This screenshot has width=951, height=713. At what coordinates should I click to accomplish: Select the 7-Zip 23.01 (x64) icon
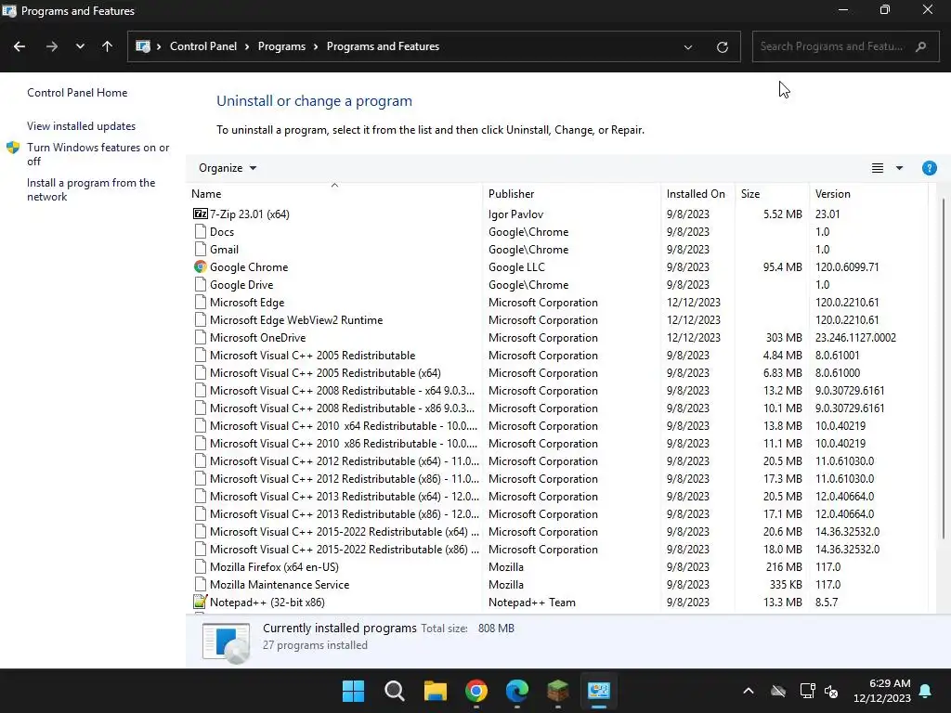pos(201,214)
